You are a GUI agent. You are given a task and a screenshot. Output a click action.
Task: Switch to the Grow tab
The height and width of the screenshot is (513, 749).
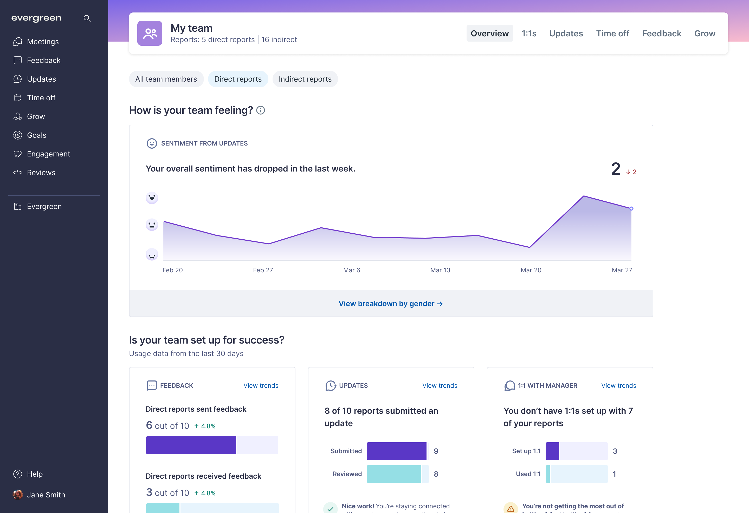[705, 33]
